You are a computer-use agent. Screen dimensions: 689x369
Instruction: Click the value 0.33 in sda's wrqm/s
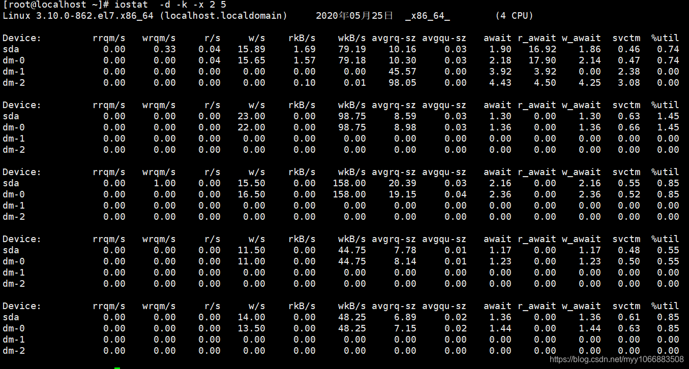(x=165, y=49)
